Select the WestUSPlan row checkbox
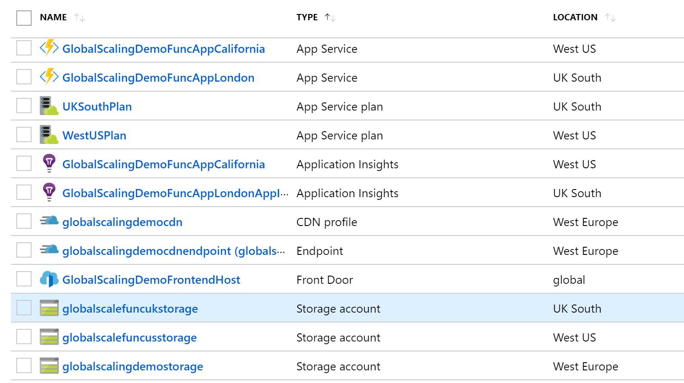The width and height of the screenshot is (684, 383). [x=24, y=134]
